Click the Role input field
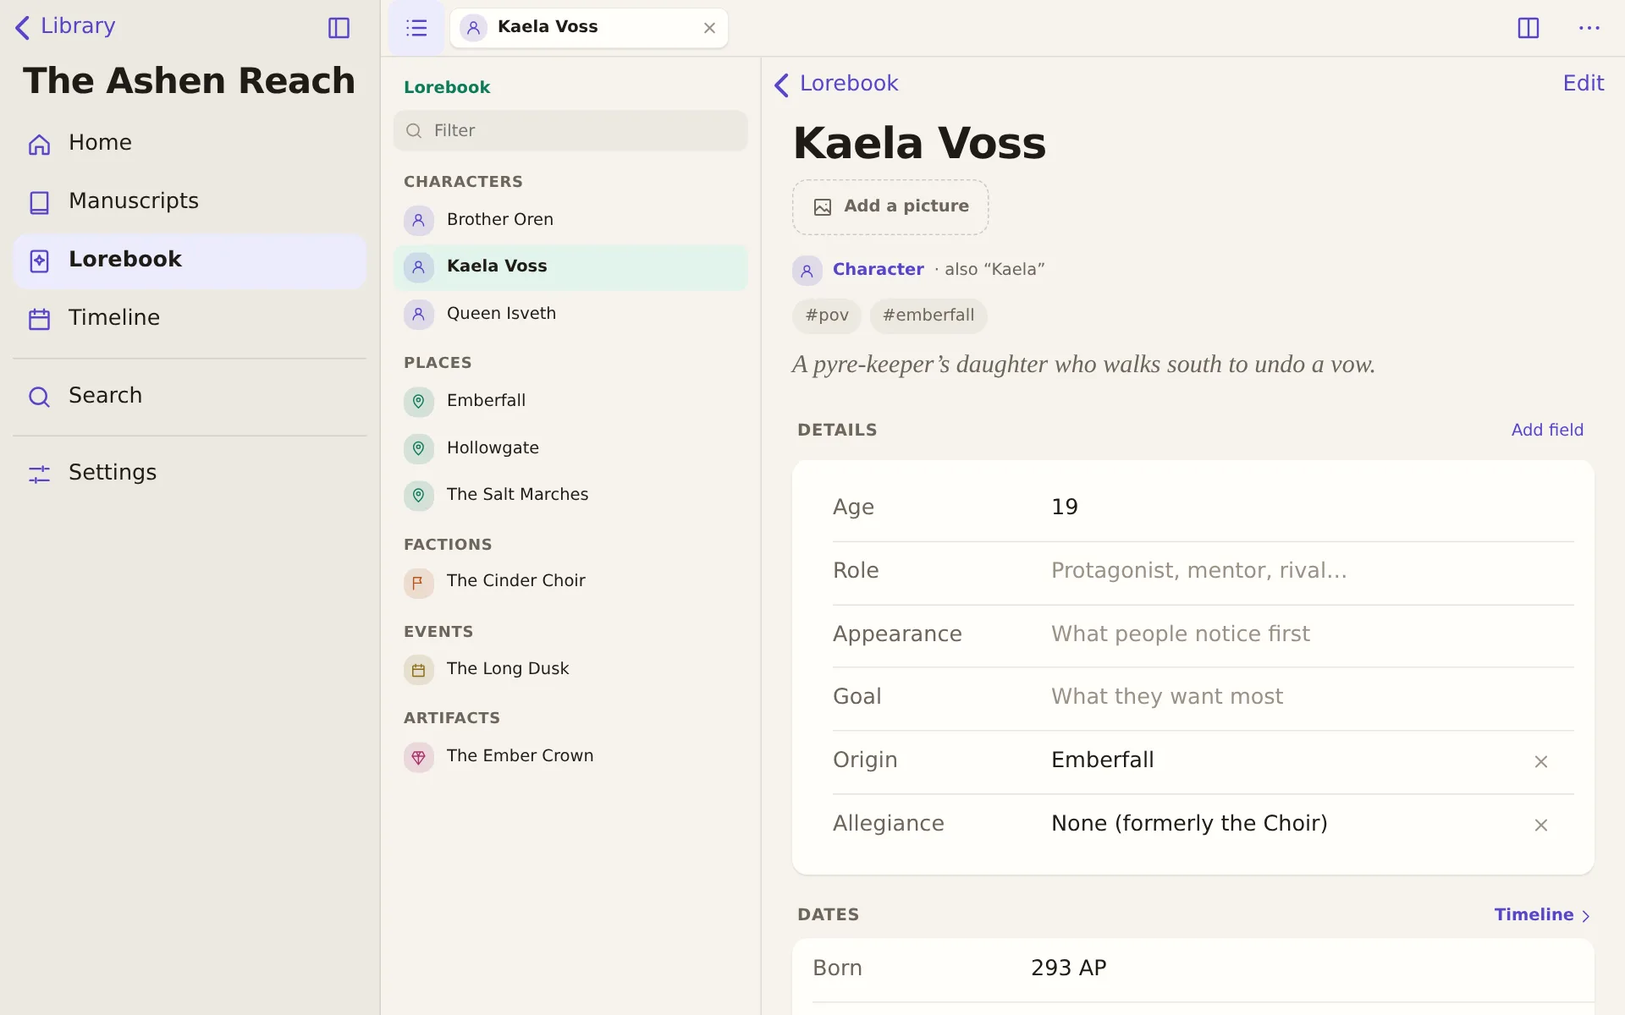The width and height of the screenshot is (1625, 1015). (x=1312, y=571)
